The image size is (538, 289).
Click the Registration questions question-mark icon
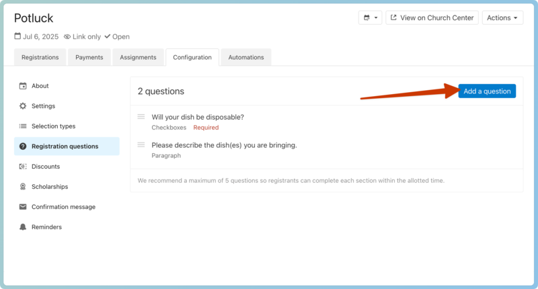[x=23, y=147]
